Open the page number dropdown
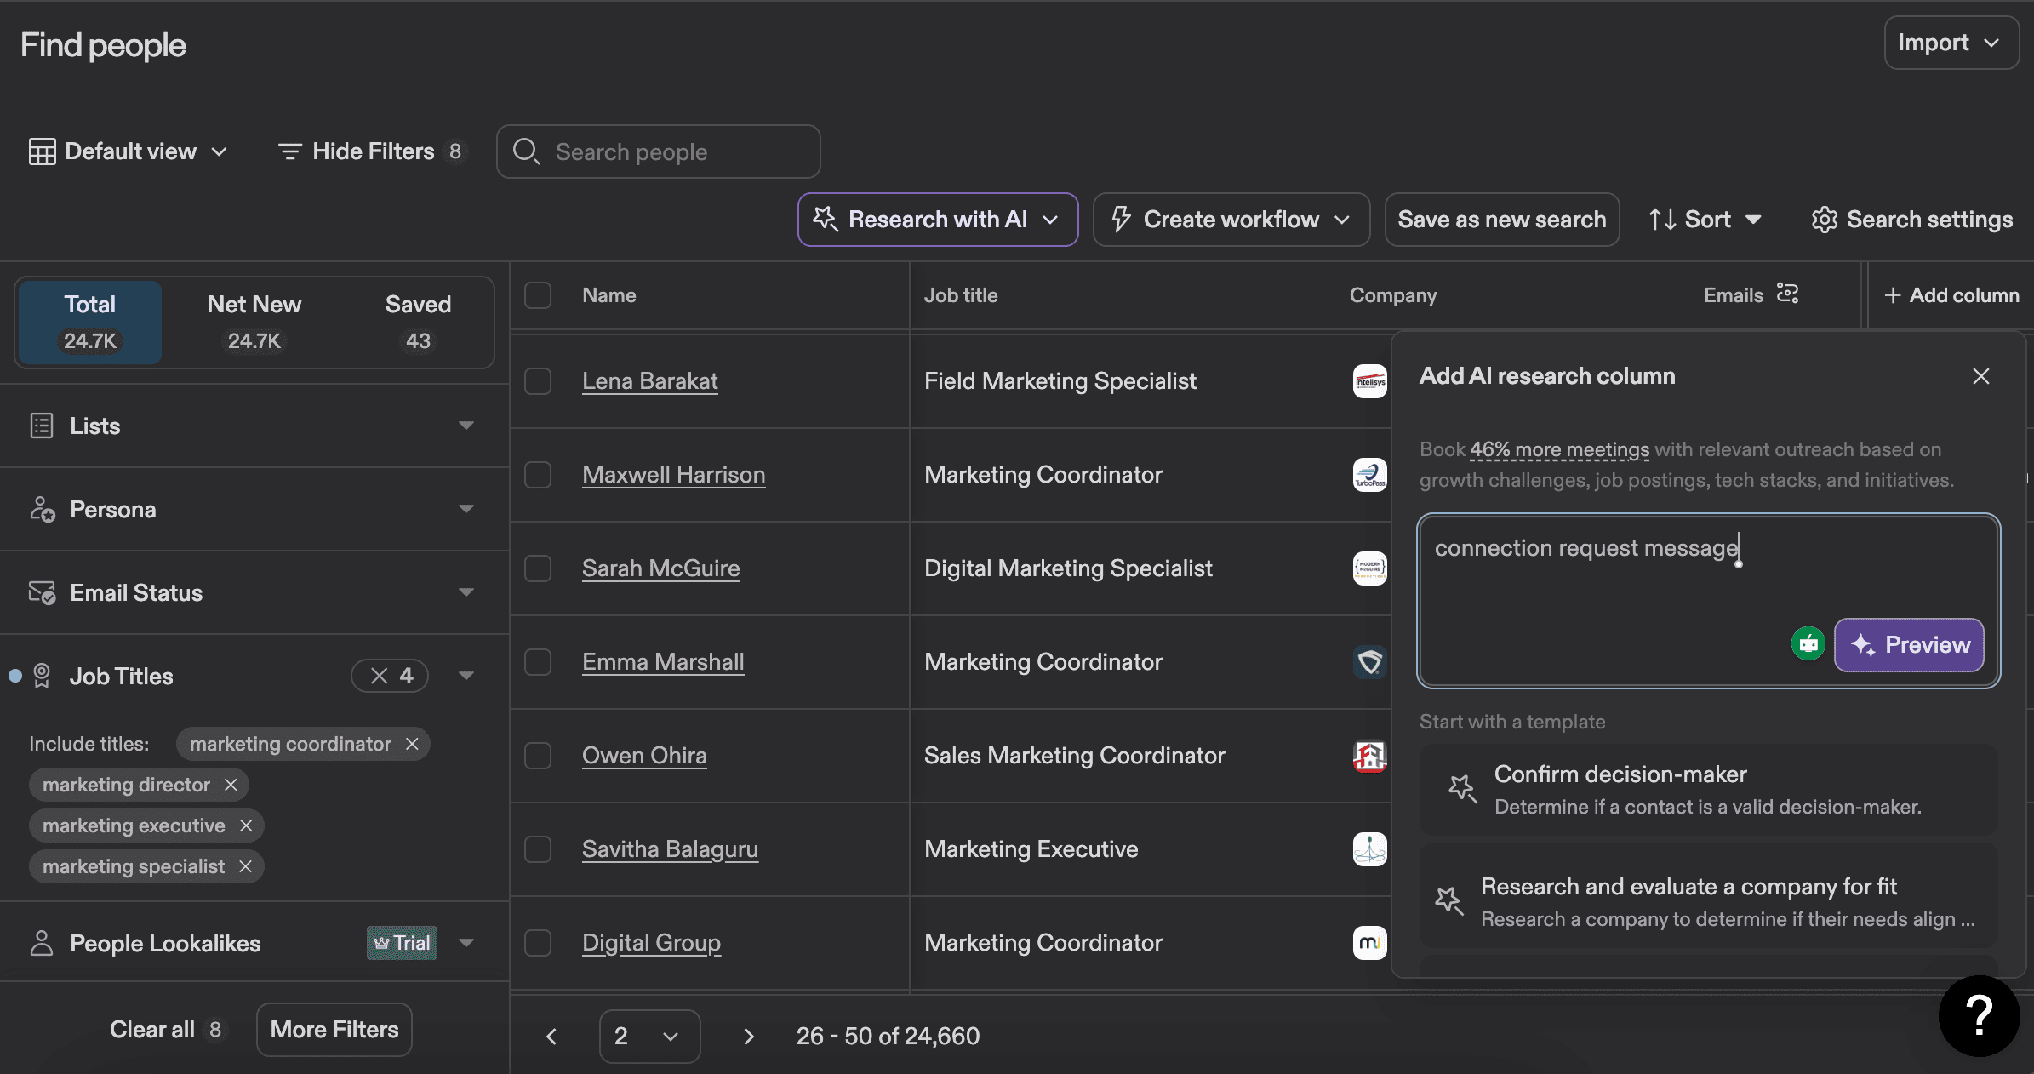 pyautogui.click(x=648, y=1036)
